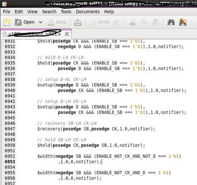Expand the Open recent files dropdown arrow
The width and height of the screenshot is (197, 185).
point(41,22)
